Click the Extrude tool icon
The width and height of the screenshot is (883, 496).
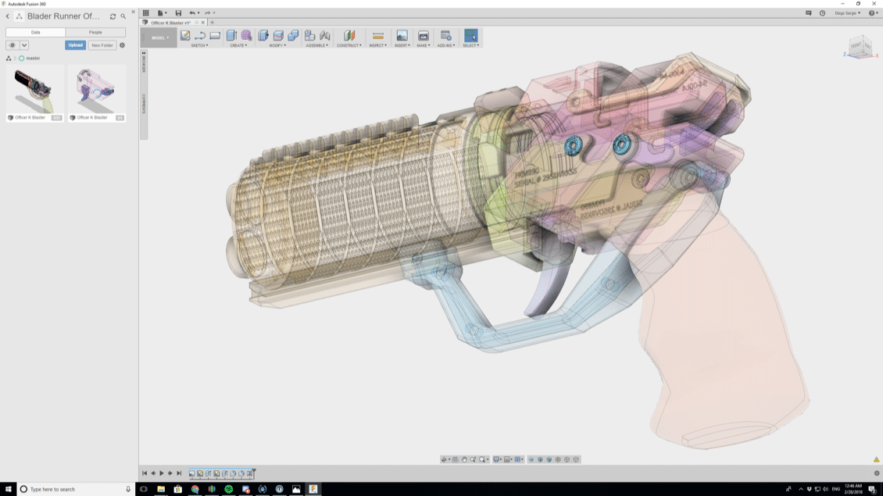click(x=231, y=35)
